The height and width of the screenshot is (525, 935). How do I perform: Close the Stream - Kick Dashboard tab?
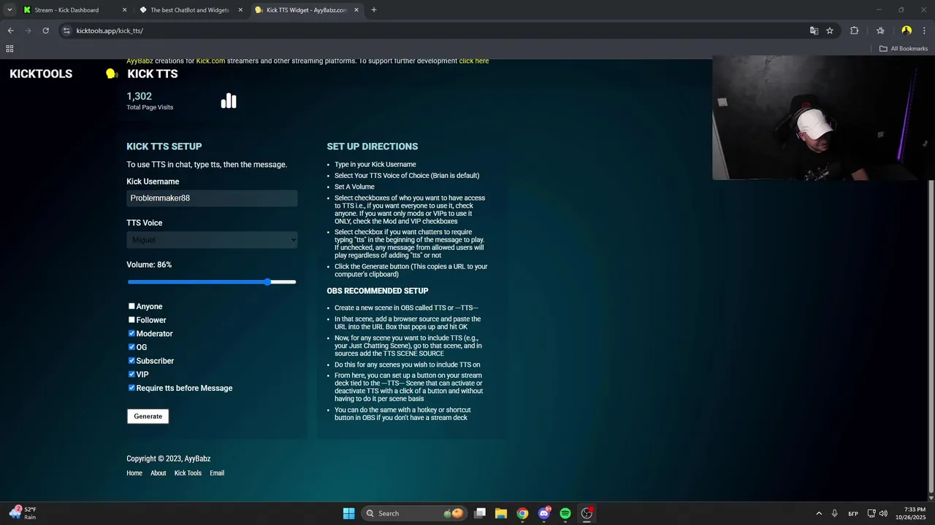click(124, 10)
